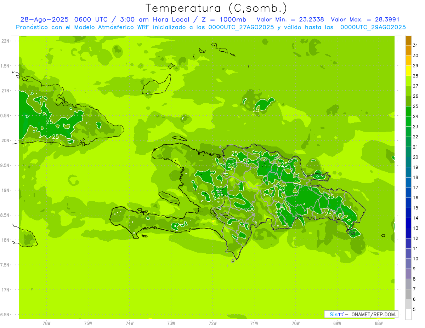The width and height of the screenshot is (425, 328).
Task: Click "Valor Max. = 28.3991" value
Action: pos(365,20)
